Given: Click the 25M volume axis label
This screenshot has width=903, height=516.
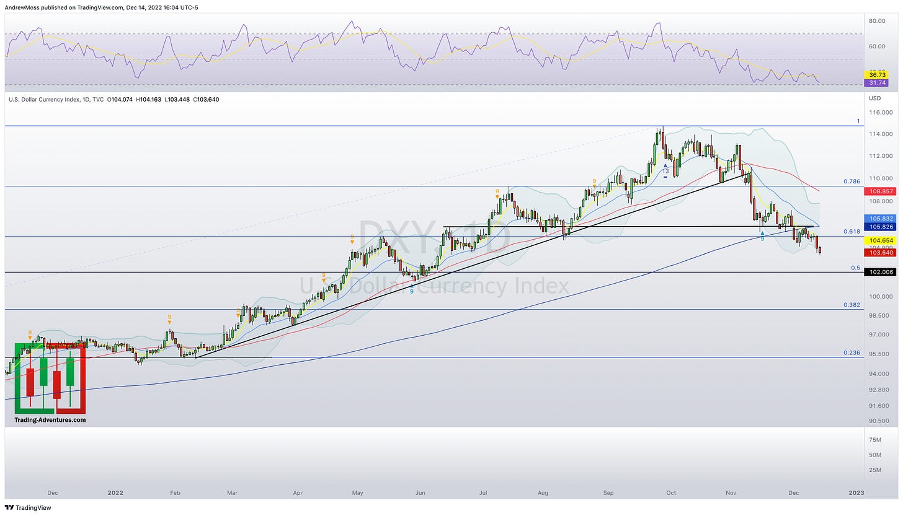Looking at the screenshot, I should pyautogui.click(x=875, y=470).
